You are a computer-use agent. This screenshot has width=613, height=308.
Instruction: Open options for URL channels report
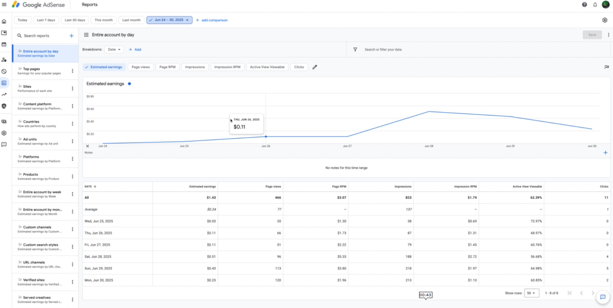[72, 265]
